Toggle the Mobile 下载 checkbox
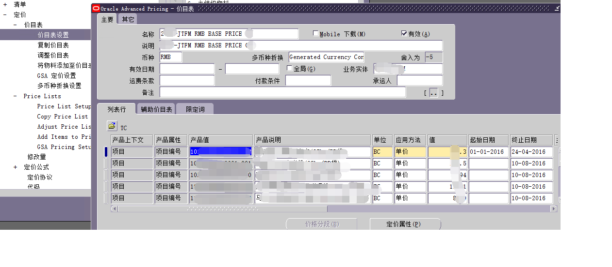This screenshot has width=612, height=267. 316,34
